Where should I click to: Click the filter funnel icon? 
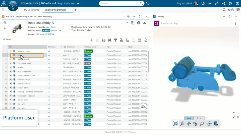[x=115, y=40]
